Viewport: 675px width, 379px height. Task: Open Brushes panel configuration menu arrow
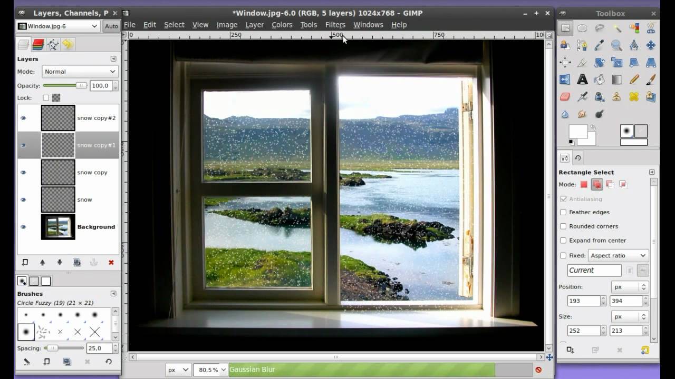pos(113,294)
